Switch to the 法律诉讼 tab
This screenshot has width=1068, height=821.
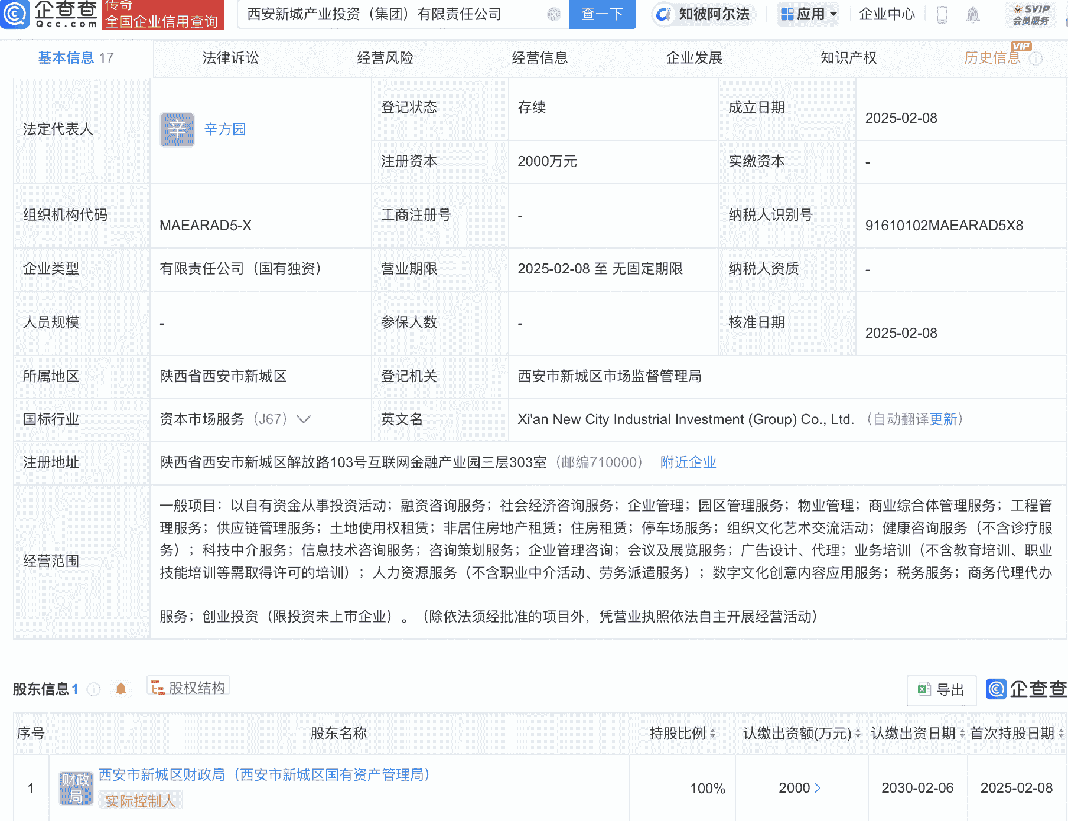click(x=229, y=58)
